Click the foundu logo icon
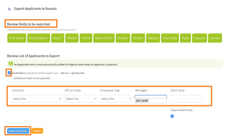This screenshot has height=137, width=225. click(x=9, y=9)
